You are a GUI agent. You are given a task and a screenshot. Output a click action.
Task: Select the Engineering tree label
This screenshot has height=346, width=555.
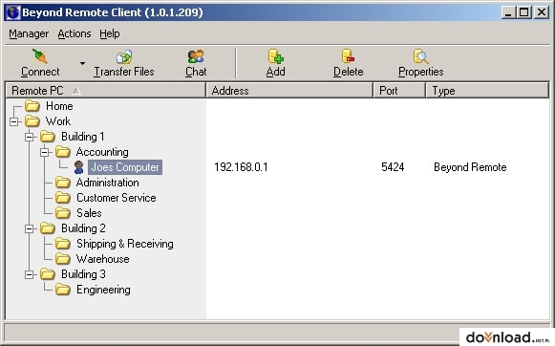(103, 290)
